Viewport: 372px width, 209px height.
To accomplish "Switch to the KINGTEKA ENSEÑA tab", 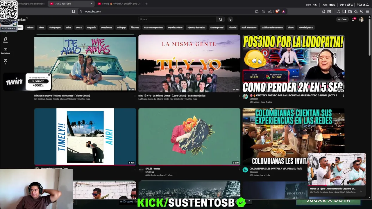I will (x=119, y=4).
